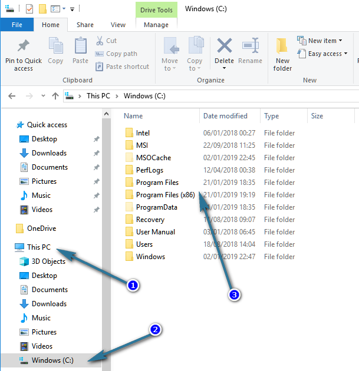Click the pin icon beside Quick access Music
This screenshot has width=359, height=371.
pyautogui.click(x=96, y=196)
